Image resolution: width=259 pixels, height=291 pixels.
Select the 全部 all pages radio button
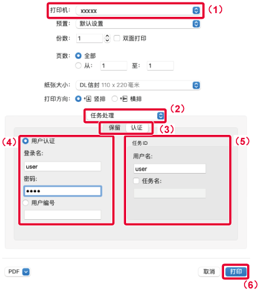tap(78, 56)
